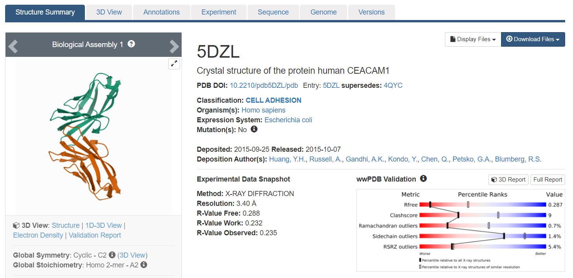The height and width of the screenshot is (278, 573).
Task: Open the Download Files dropdown
Action: click(533, 39)
